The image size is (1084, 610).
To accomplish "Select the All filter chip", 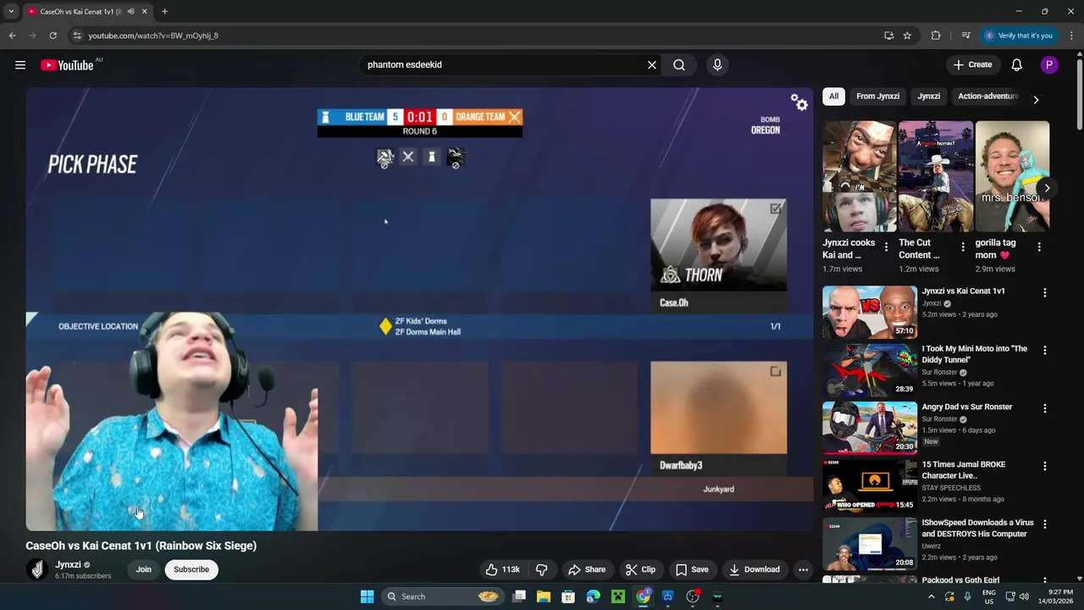I will (833, 97).
